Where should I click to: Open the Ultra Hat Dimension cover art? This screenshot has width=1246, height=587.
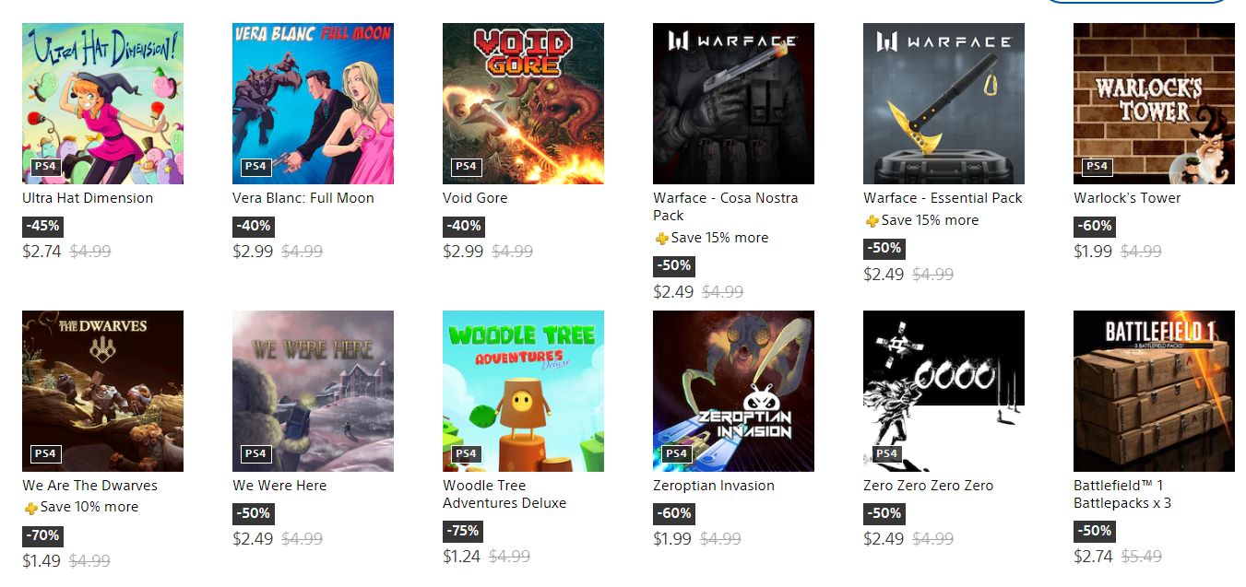pyautogui.click(x=102, y=103)
